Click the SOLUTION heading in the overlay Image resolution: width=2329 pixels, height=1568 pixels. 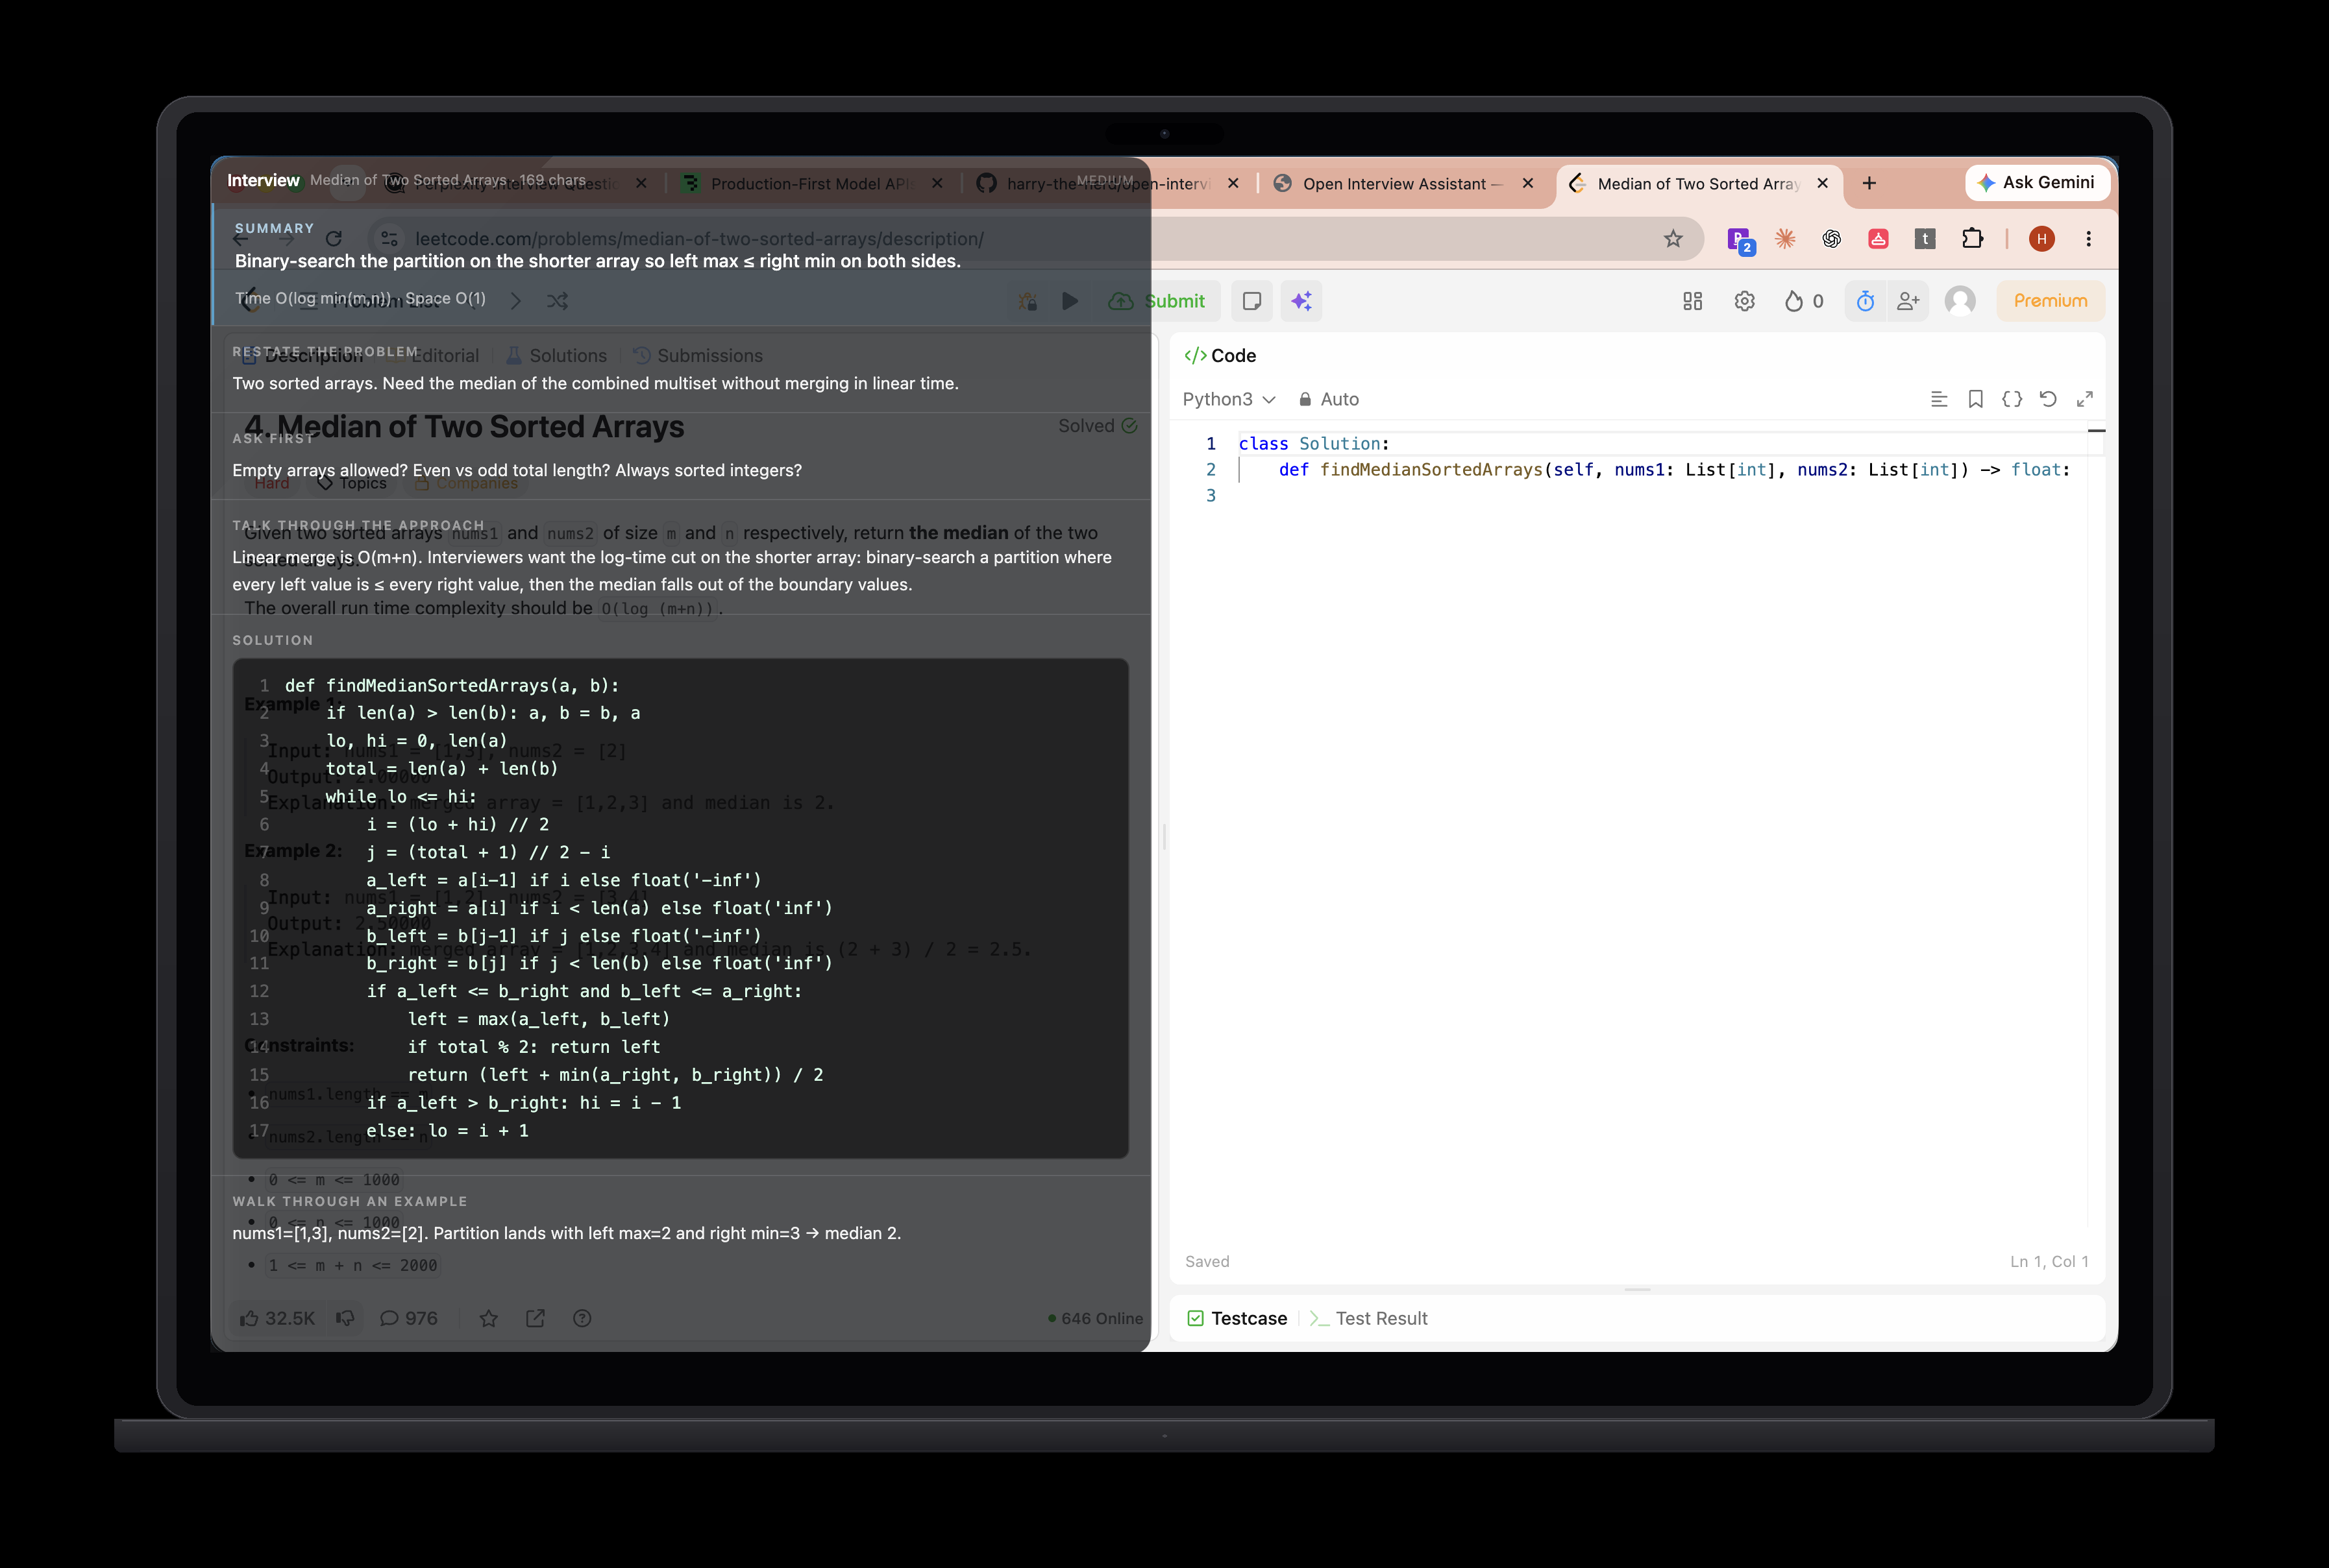point(273,640)
